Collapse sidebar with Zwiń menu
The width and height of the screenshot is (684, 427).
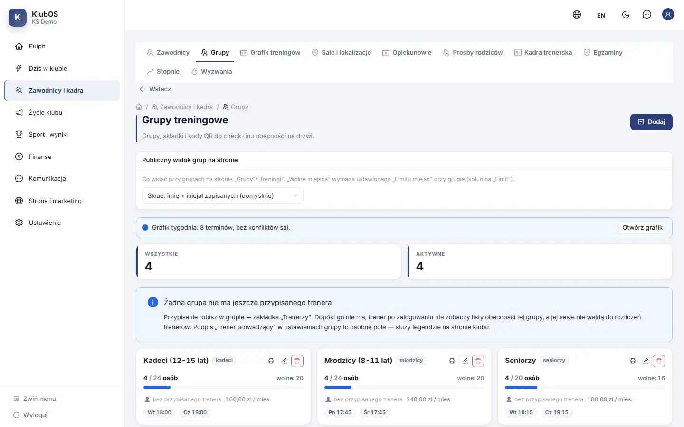[35, 399]
